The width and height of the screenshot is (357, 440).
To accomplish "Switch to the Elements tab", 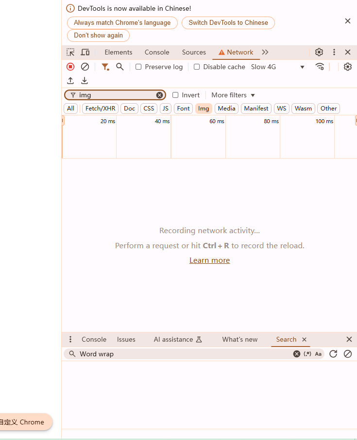I will tap(118, 52).
